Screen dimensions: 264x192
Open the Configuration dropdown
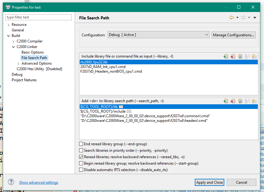(x=158, y=35)
